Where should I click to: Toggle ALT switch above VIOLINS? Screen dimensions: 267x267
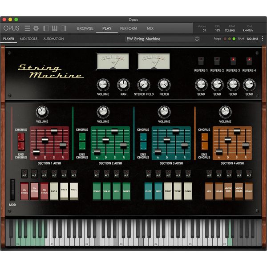[97, 174]
